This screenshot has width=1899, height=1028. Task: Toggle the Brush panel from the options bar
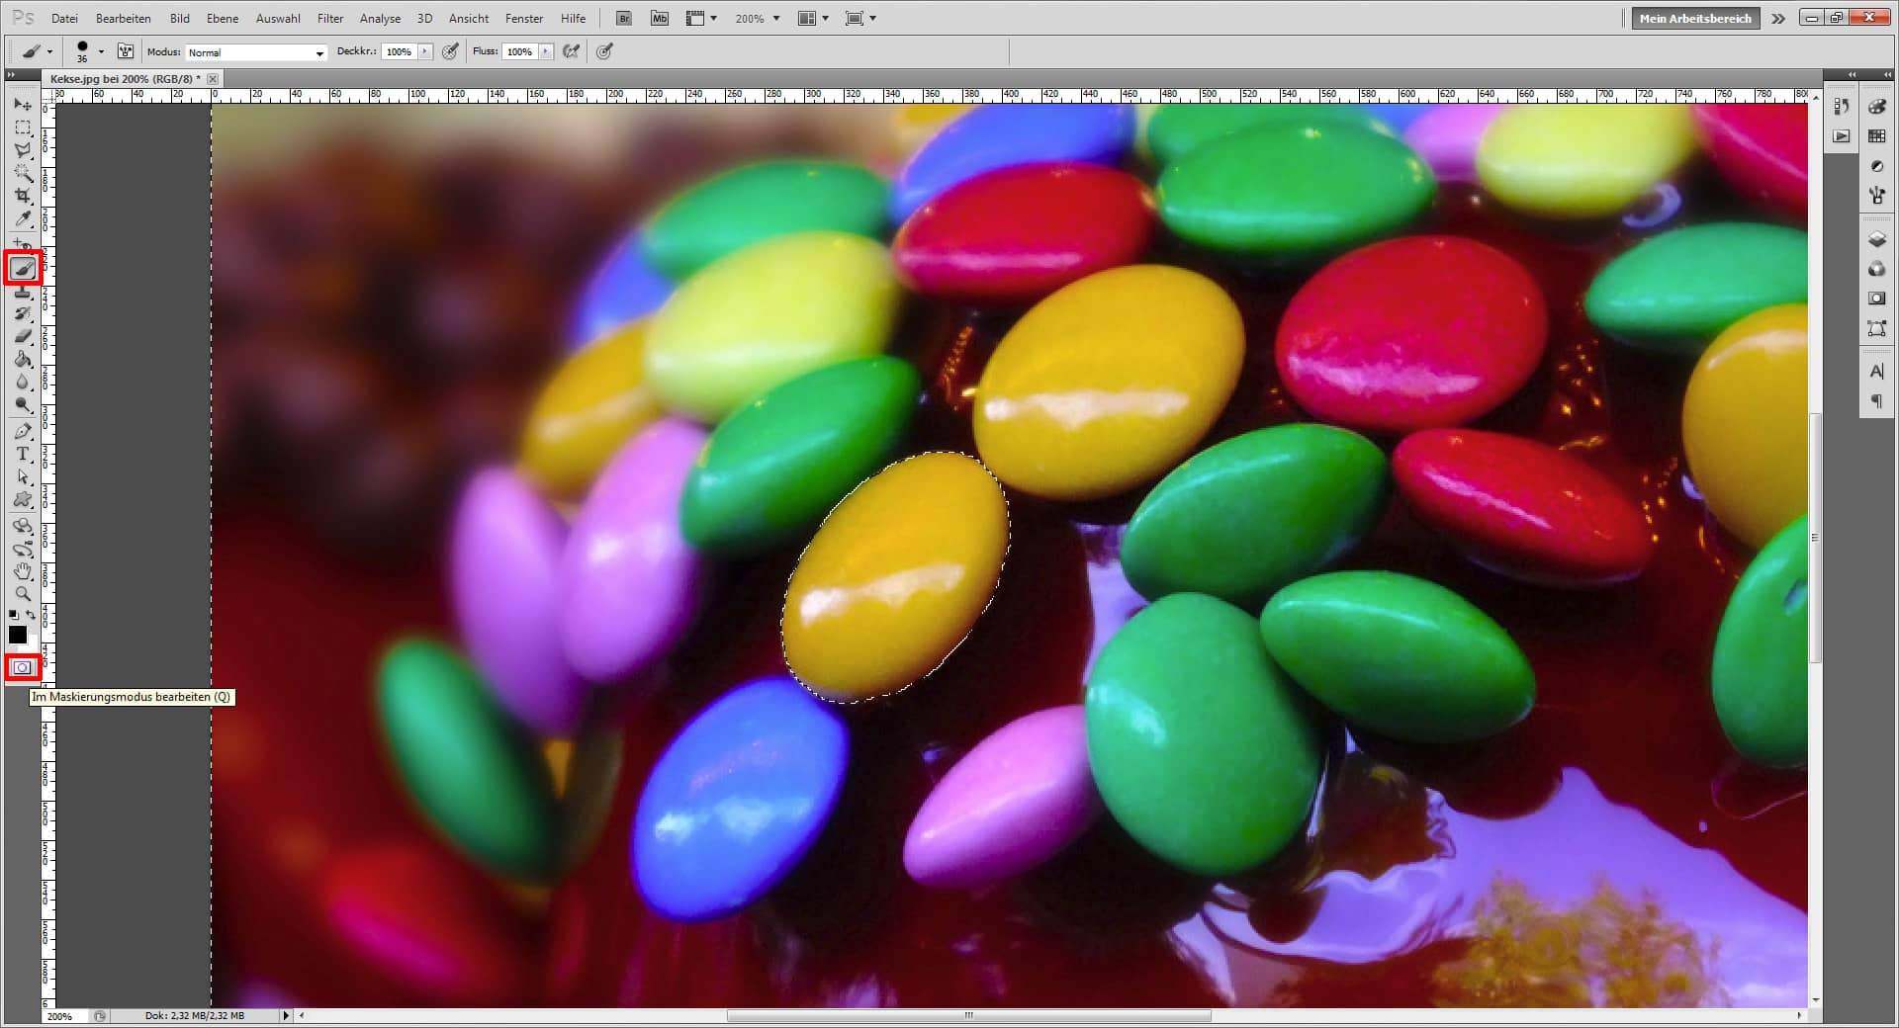127,51
